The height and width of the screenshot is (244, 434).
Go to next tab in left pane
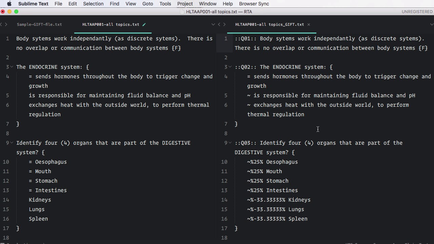tap(6, 24)
